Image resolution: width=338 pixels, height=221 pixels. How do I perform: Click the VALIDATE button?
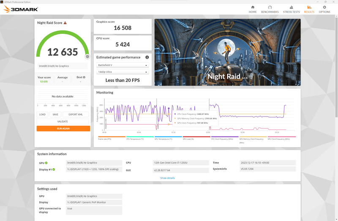click(x=63, y=122)
